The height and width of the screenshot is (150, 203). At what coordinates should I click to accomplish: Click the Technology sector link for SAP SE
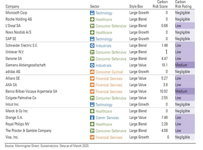(x=104, y=39)
